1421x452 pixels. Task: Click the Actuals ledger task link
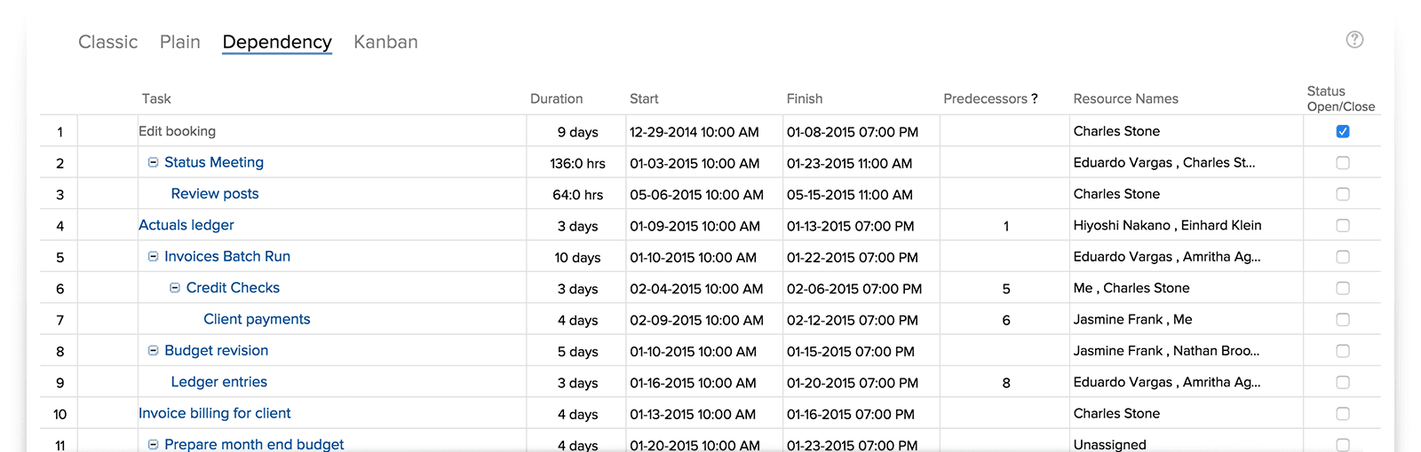click(187, 225)
